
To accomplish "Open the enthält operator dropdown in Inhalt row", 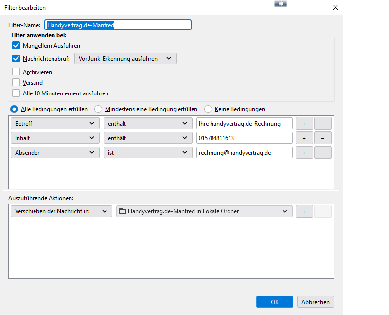I will pyautogui.click(x=148, y=138).
